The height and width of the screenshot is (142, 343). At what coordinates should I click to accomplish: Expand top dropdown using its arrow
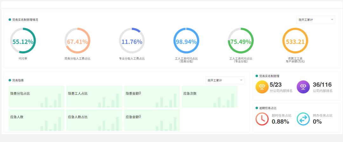coord(332,20)
